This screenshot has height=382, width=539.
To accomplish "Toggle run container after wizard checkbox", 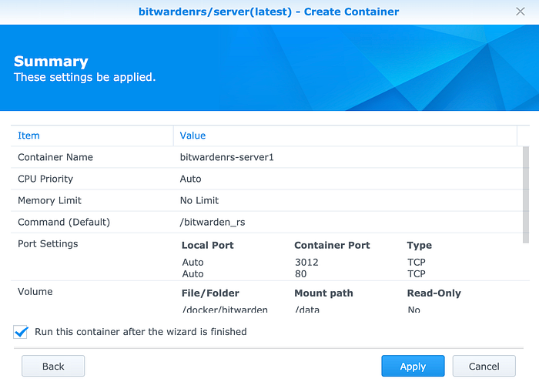I will [x=21, y=332].
